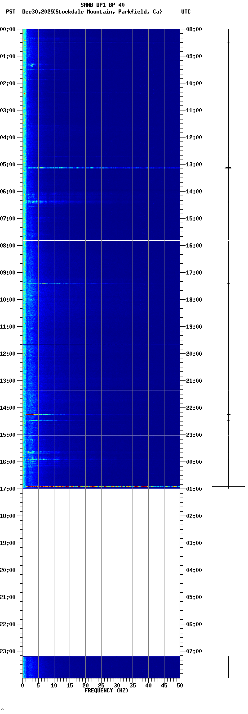The image size is (248, 714).
Task: Click the 20:00 PST time label
Action: (8, 570)
